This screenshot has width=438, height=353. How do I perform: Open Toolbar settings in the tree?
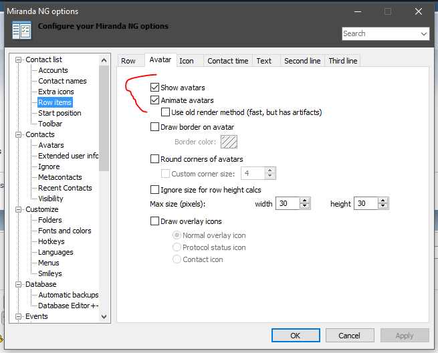pos(50,124)
